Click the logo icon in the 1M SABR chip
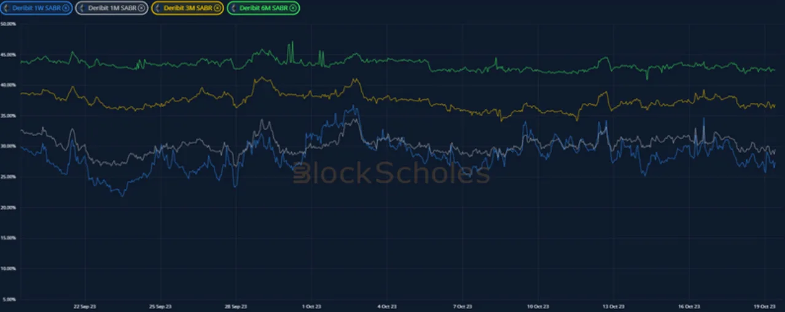Viewport: 785px width, 312px height. tap(82, 8)
